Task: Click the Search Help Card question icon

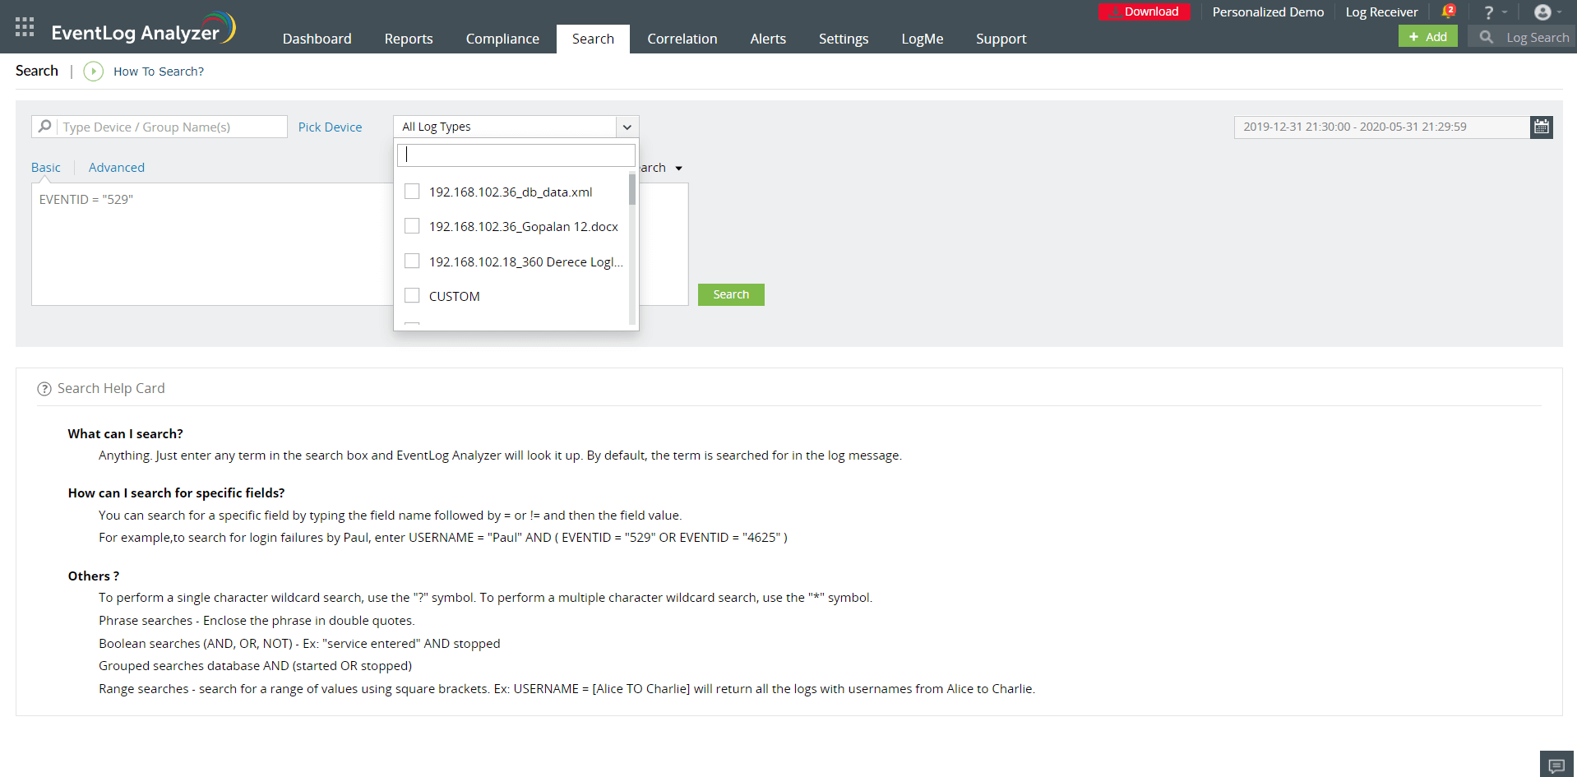Action: click(44, 389)
